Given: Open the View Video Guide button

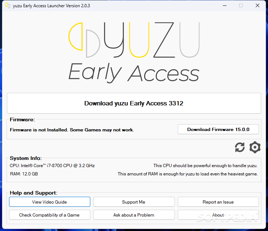Looking at the screenshot, I should point(49,202).
